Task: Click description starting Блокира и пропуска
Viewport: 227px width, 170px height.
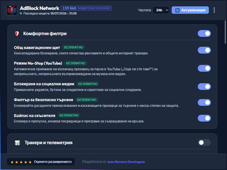Action: [79, 121]
